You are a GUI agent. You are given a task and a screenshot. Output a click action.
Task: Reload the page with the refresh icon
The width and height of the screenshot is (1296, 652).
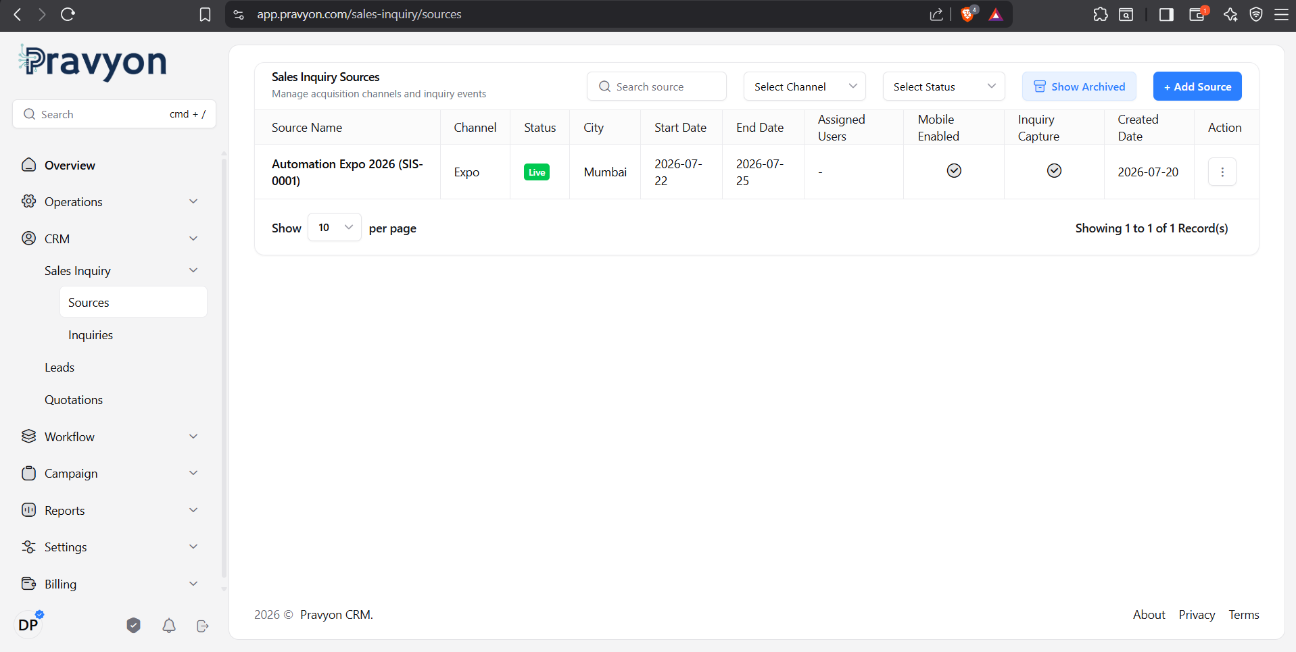point(68,14)
